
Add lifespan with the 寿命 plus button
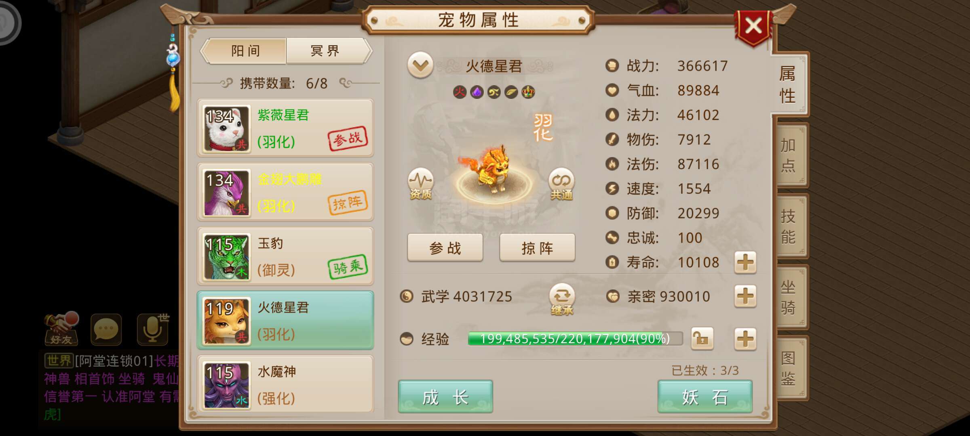point(745,262)
